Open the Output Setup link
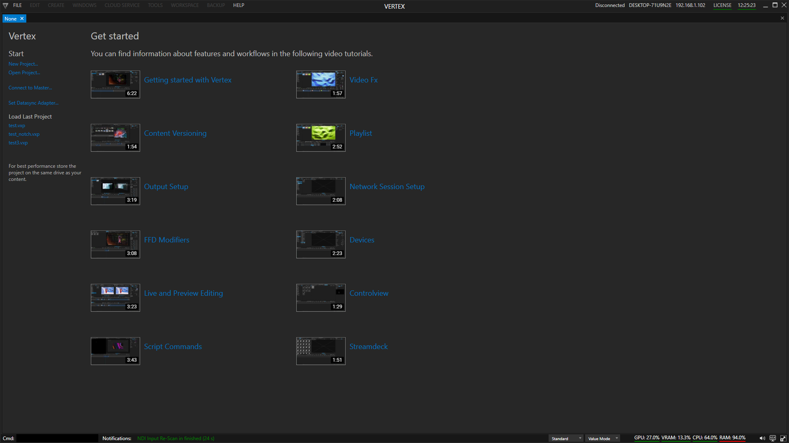Screen dimensions: 789x443 (166, 187)
